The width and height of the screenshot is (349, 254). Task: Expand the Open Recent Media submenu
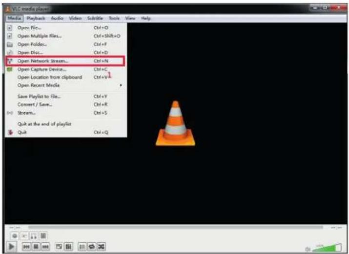point(66,85)
